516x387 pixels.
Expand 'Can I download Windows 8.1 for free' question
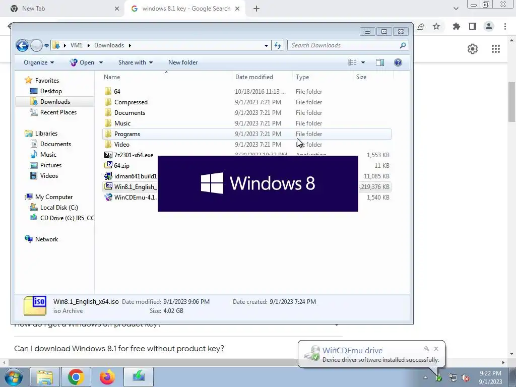[x=178, y=349]
